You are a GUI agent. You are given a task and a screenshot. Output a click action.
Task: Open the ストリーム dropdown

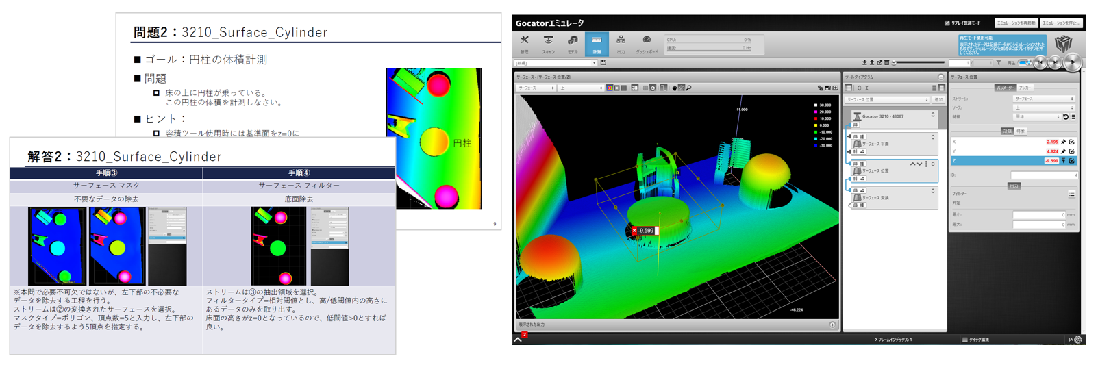1044,99
